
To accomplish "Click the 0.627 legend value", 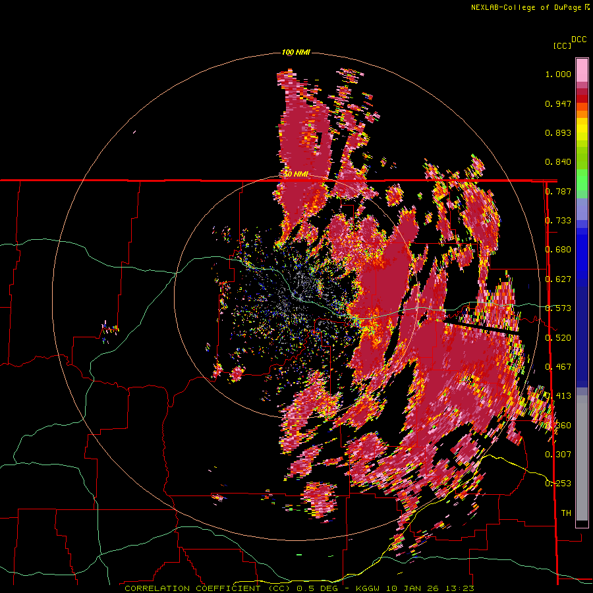I will pyautogui.click(x=558, y=279).
